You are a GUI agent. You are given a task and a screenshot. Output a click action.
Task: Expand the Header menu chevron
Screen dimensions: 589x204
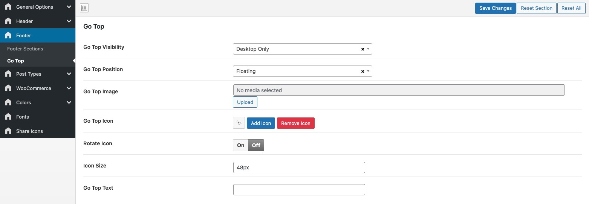pyautogui.click(x=69, y=21)
